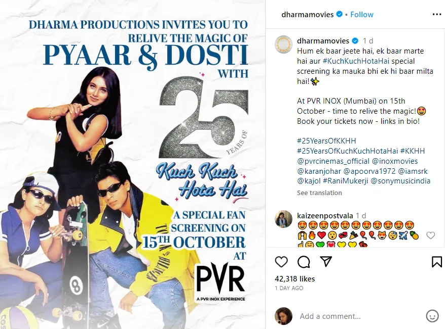Click See translation under caption
The width and height of the screenshot is (445, 329).
point(319,193)
